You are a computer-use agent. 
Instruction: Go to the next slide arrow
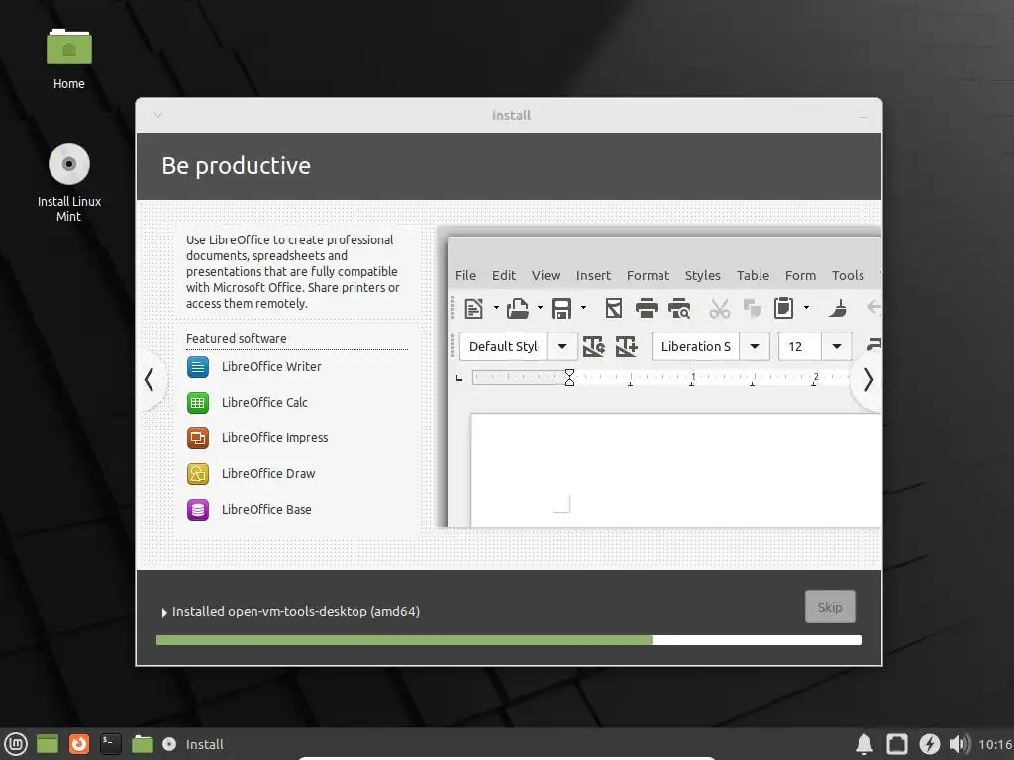point(868,380)
